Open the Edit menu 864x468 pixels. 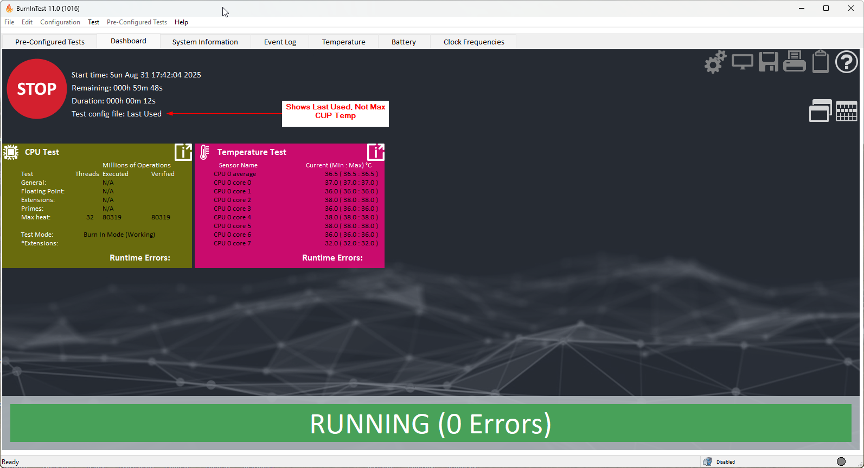[x=27, y=22]
